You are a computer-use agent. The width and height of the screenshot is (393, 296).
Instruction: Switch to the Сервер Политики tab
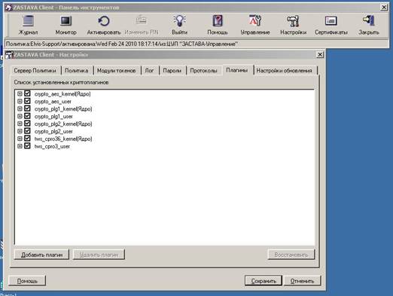[x=35, y=71]
